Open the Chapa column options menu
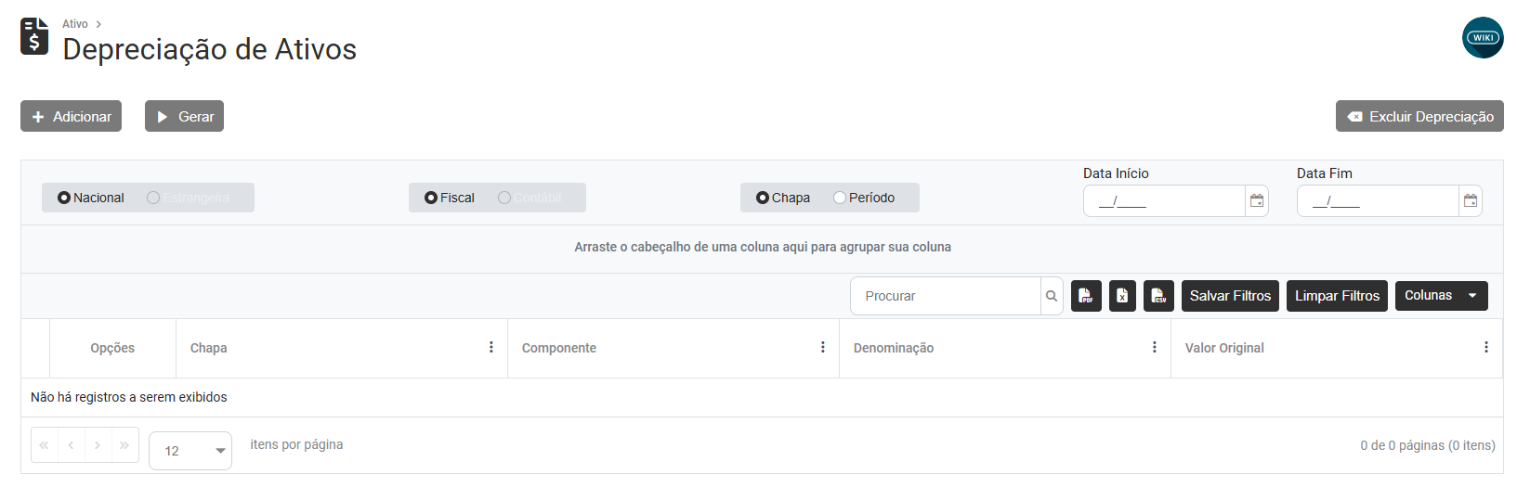 click(491, 347)
